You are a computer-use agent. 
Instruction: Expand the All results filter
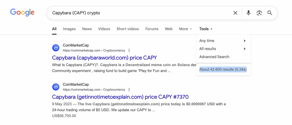pos(222,49)
